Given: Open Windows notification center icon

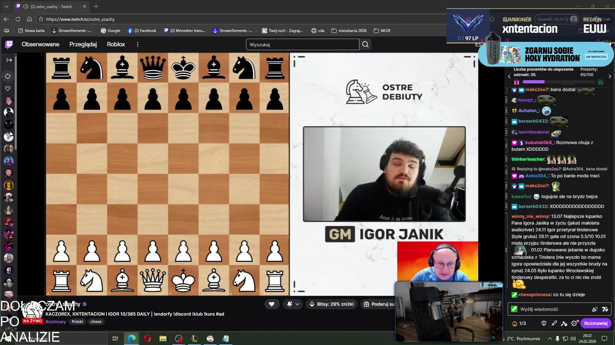Looking at the screenshot, I should click(x=604, y=338).
